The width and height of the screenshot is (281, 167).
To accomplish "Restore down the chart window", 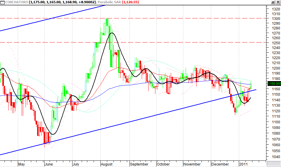I will pyautogui.click(x=273, y=2).
